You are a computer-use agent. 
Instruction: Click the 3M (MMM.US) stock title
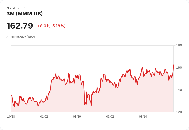[25, 14]
